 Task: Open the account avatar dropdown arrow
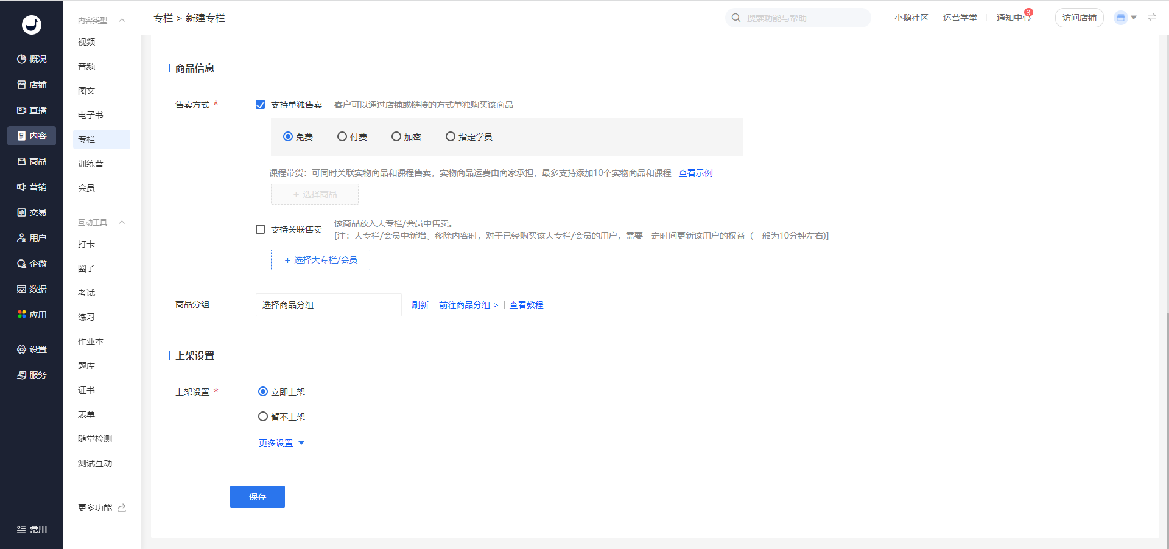point(1134,18)
